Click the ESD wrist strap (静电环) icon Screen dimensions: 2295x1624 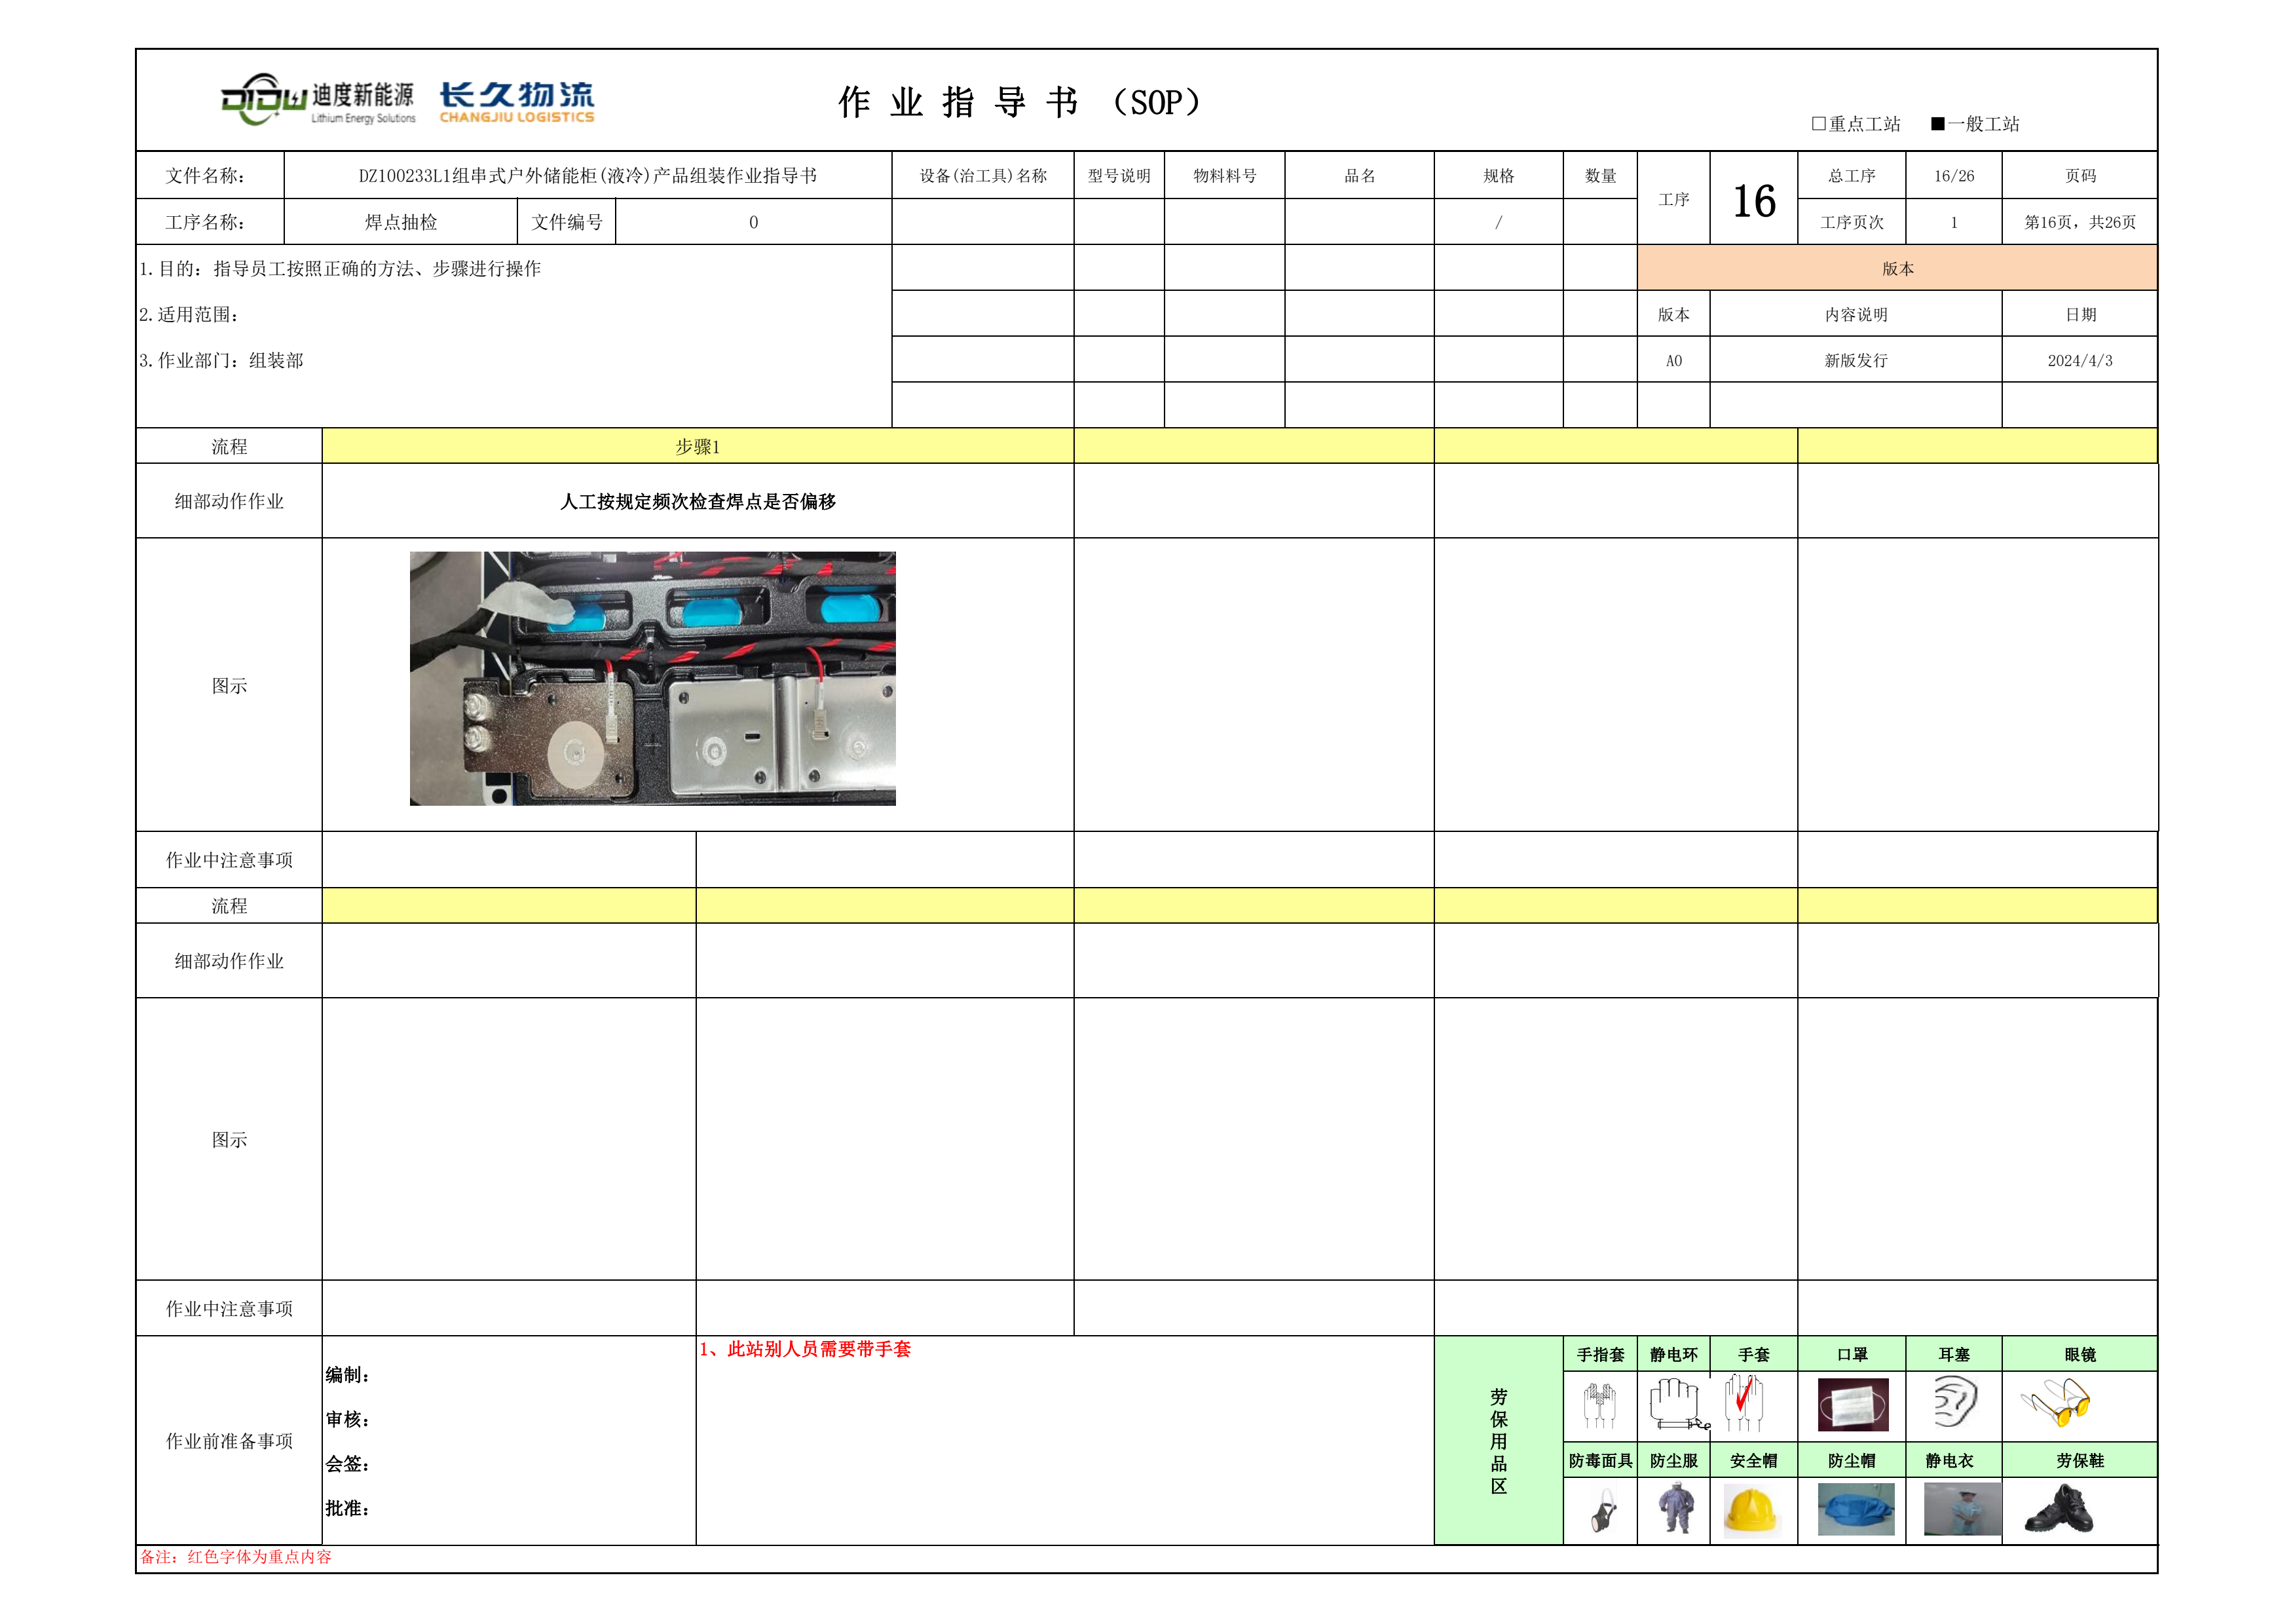click(x=1674, y=1403)
